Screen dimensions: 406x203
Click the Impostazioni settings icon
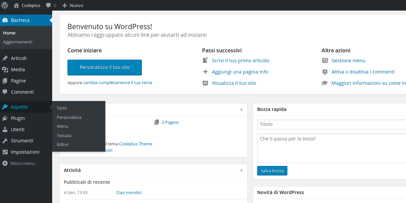5,152
